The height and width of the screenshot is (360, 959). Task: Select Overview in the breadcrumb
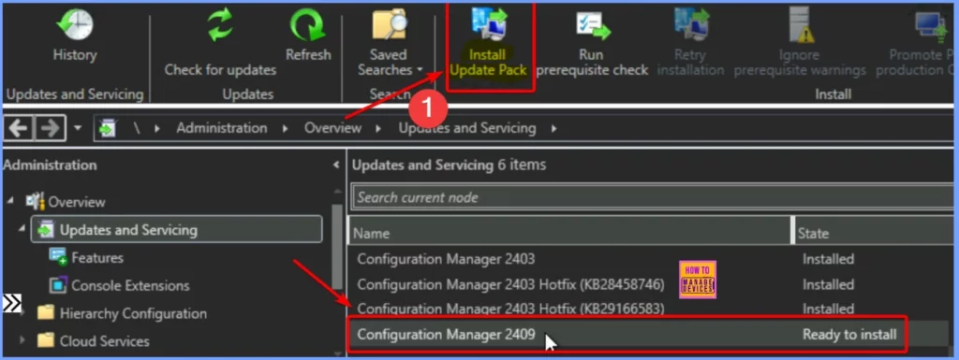(332, 128)
